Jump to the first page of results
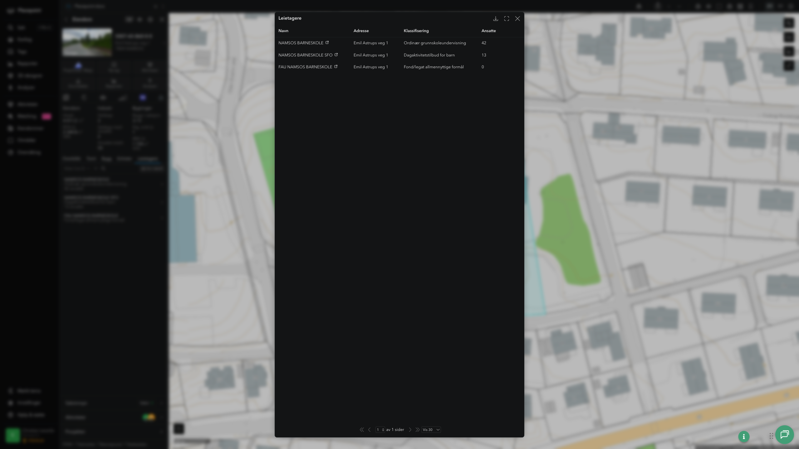This screenshot has width=799, height=449. pyautogui.click(x=362, y=430)
